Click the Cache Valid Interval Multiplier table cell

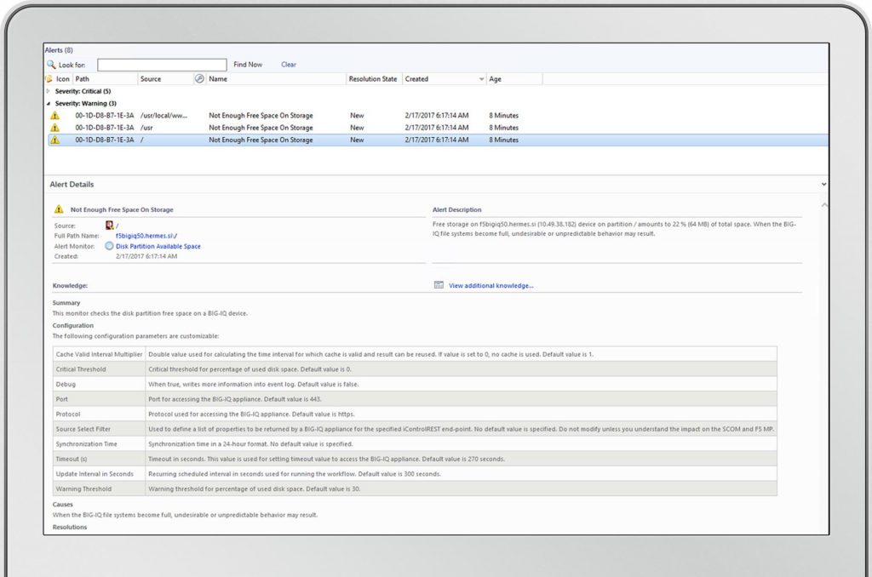click(x=99, y=354)
